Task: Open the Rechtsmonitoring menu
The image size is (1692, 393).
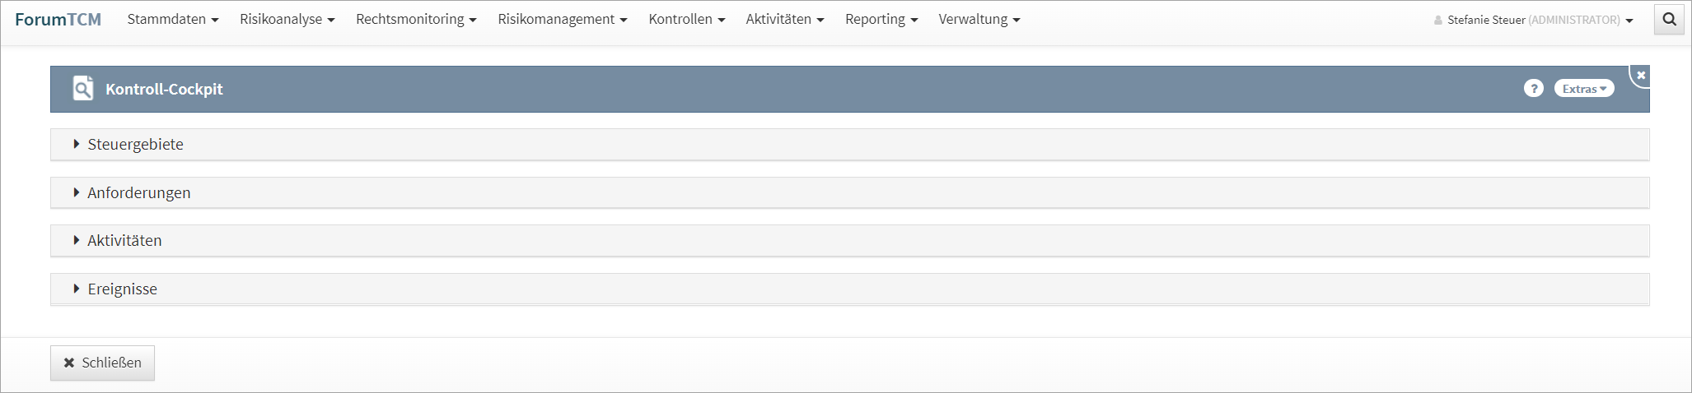Action: (x=416, y=20)
